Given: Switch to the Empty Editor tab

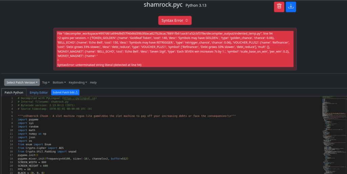Looking at the screenshot, I should coord(39,92).
